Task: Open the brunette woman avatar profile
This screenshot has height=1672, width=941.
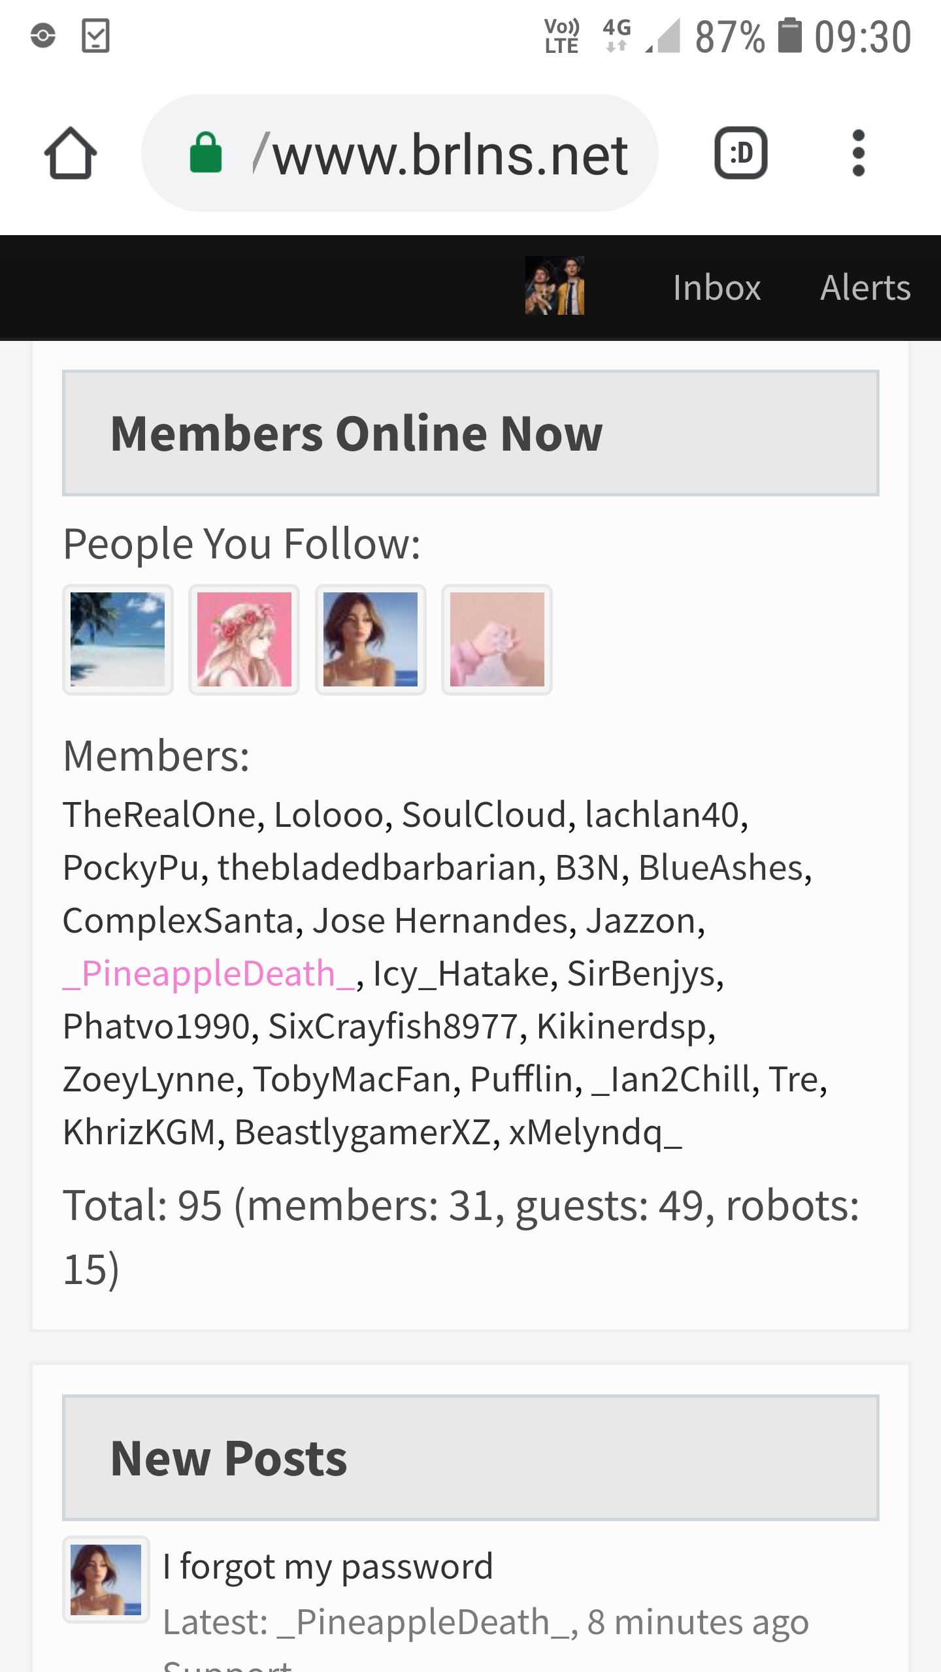Action: pos(371,639)
